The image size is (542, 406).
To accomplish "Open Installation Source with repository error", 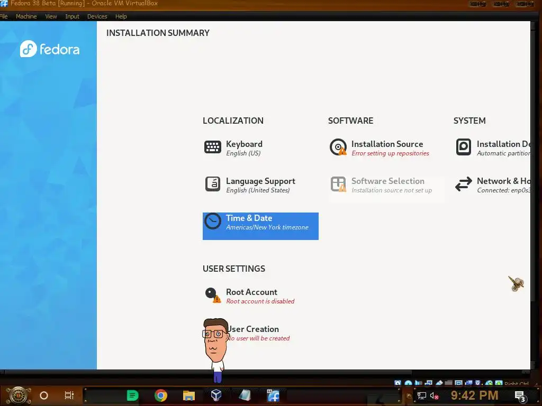I will pyautogui.click(x=386, y=148).
